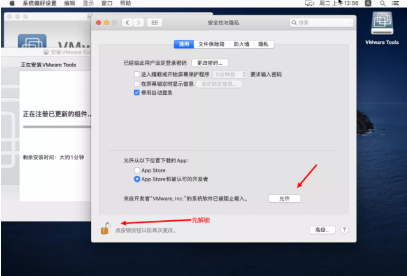Click the preferences search field
The width and height of the screenshot is (407, 276).
click(322, 23)
